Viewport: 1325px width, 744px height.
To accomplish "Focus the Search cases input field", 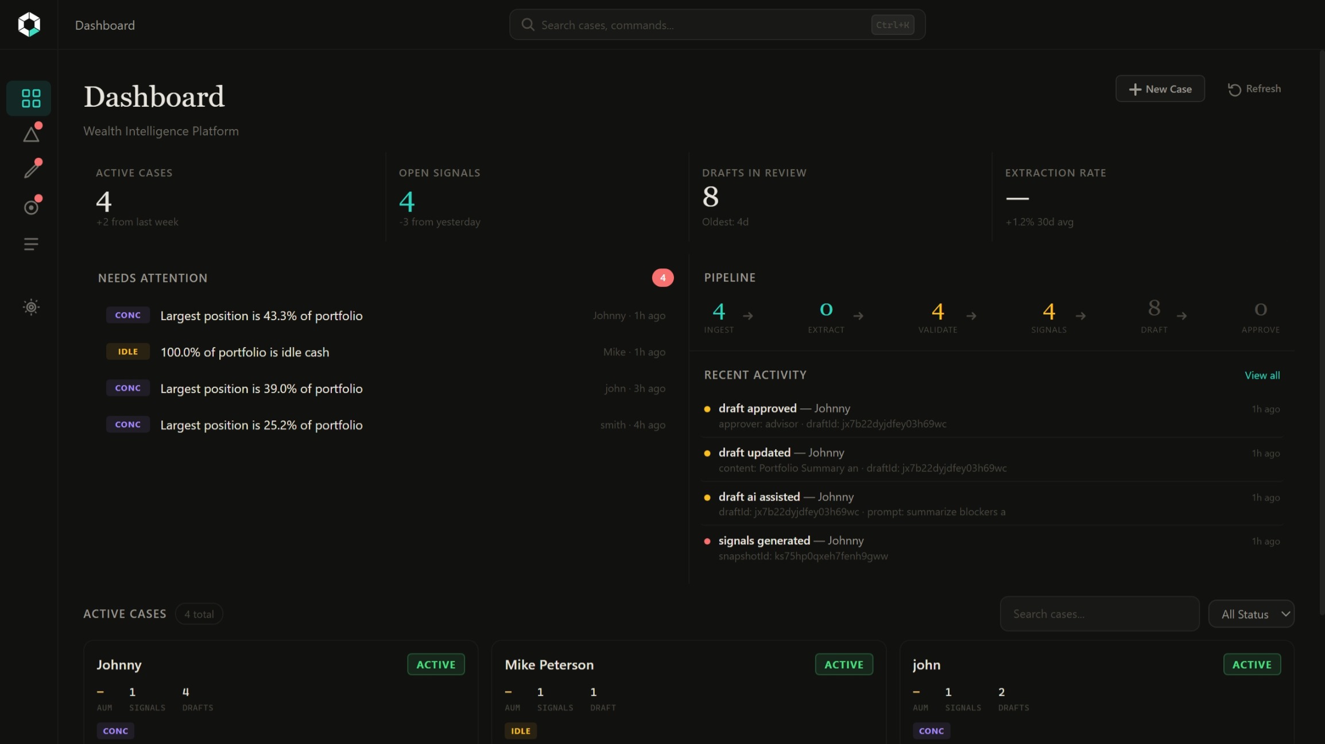I will (1099, 614).
